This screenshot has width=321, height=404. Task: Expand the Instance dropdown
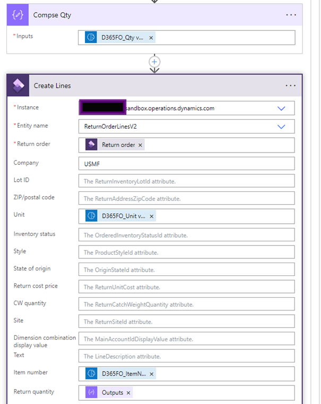[281, 108]
